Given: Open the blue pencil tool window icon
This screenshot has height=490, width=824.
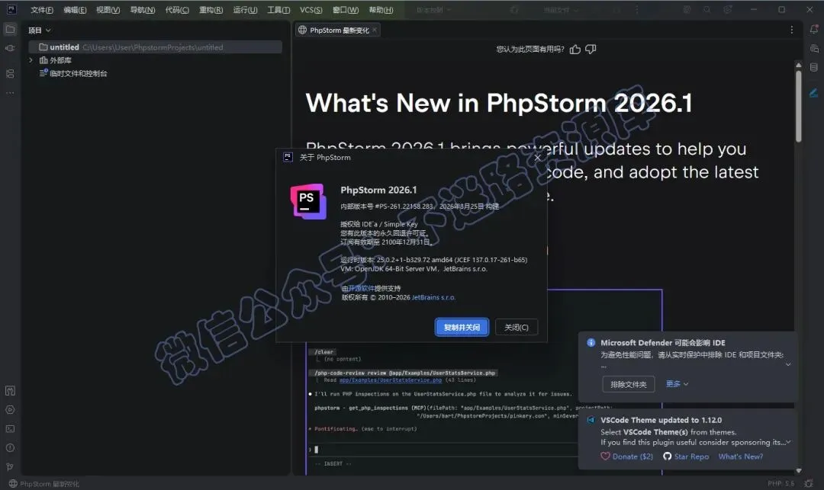Looking at the screenshot, I should tap(813, 93).
